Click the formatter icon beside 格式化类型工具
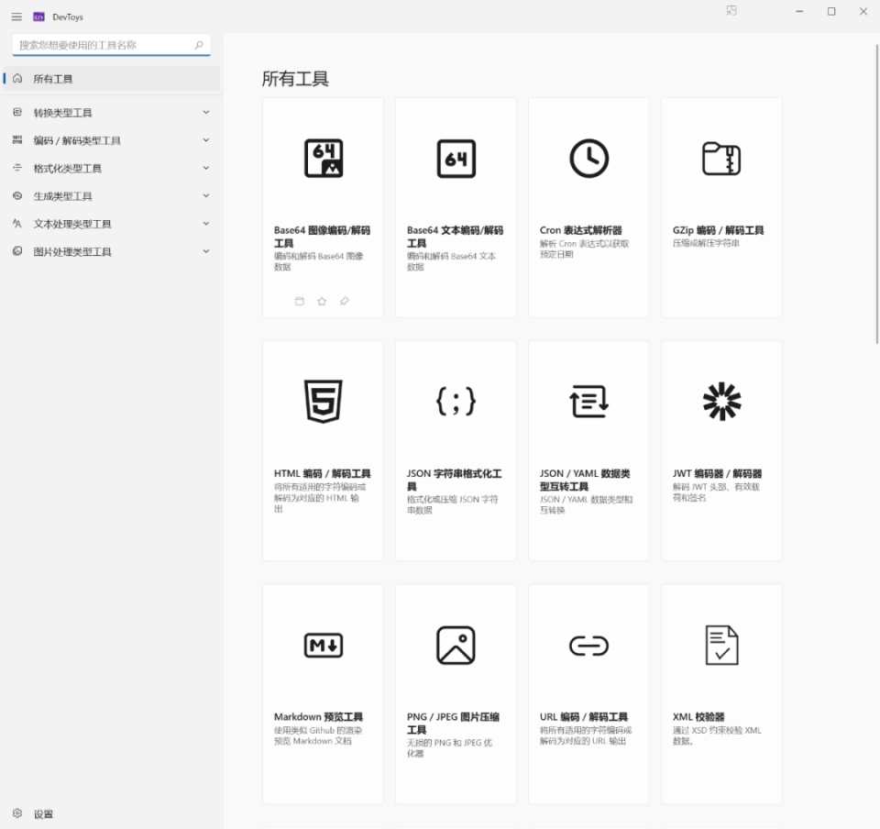The height and width of the screenshot is (829, 880). pos(17,168)
